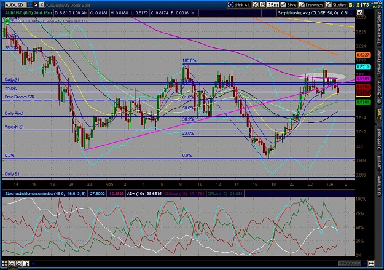Click the Daily S1 level label
The image size is (384, 270).
pyautogui.click(x=12, y=174)
